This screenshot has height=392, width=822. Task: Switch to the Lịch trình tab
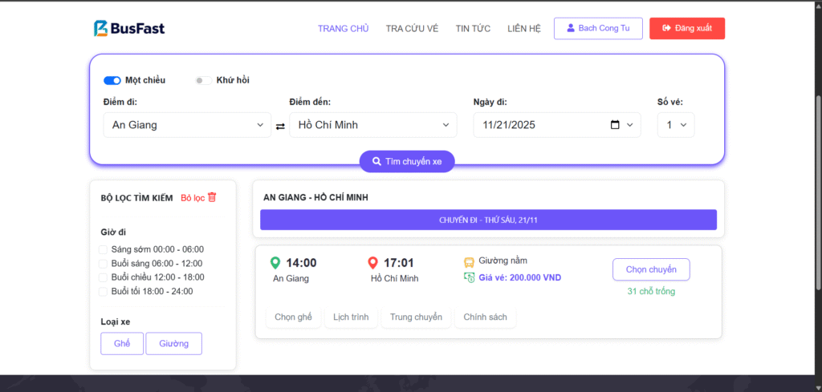(351, 317)
